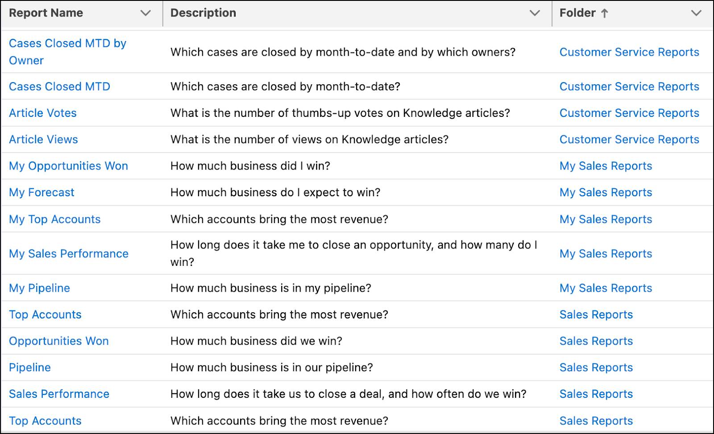
Task: Open the Pipeline report link
Action: click(x=30, y=368)
